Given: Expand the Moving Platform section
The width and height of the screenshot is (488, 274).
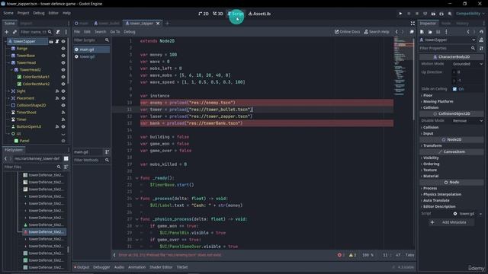Looking at the screenshot, I should (x=452, y=101).
